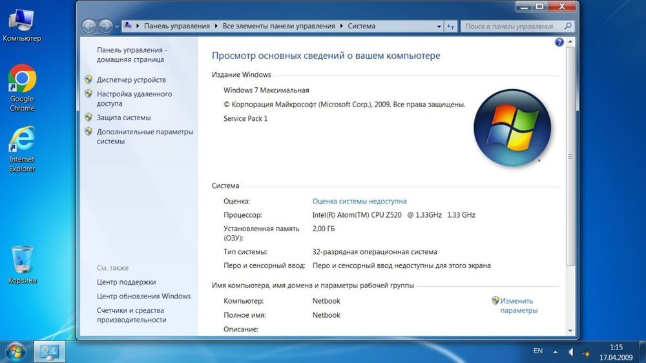646x363 pixels.
Task: Click the Windows 7 Максимальная text
Action: click(266, 90)
